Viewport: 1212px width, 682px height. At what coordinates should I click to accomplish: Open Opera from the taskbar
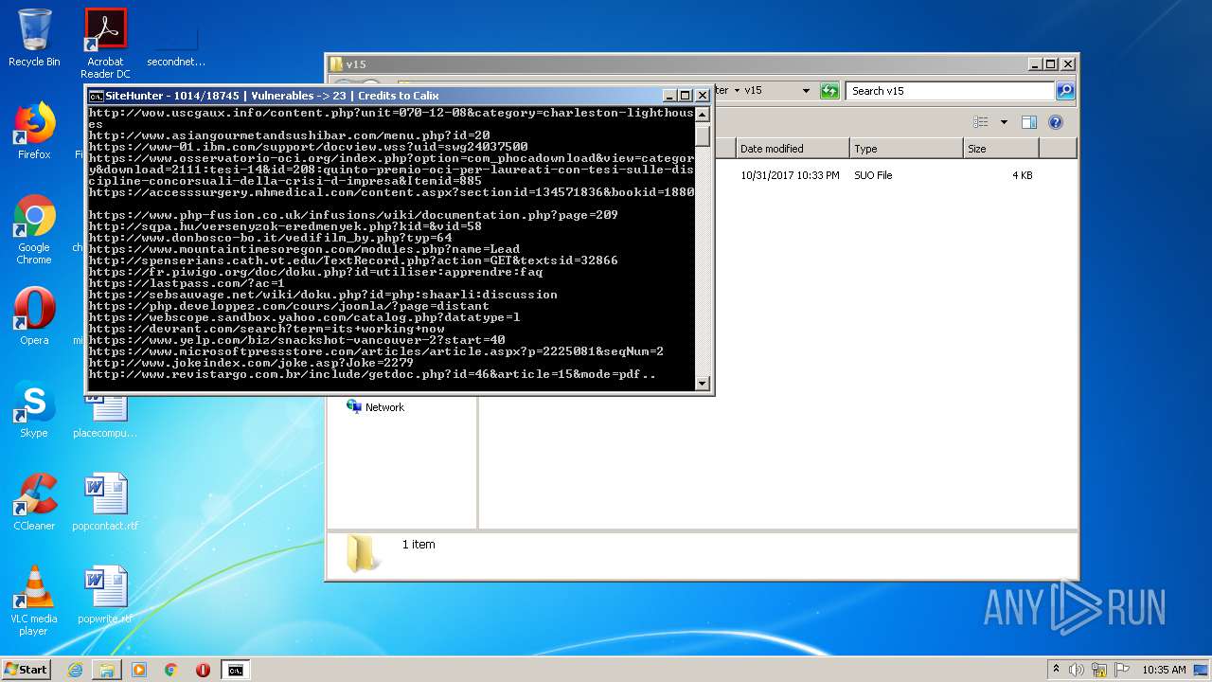click(x=203, y=670)
